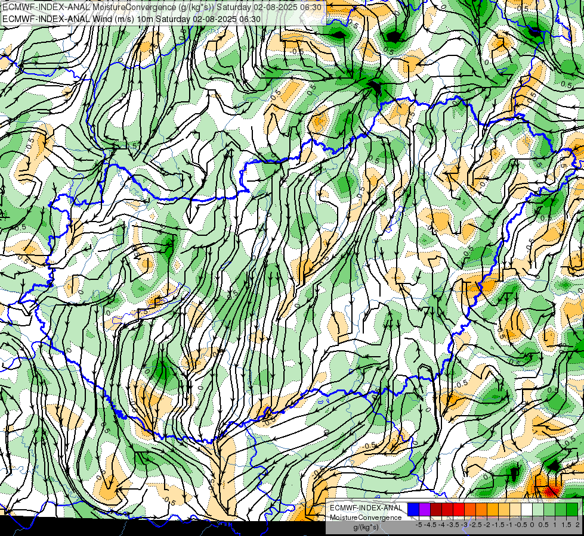Pick the swatch between -4.5 and -4
The height and width of the screenshot is (536, 584).
click(436, 510)
